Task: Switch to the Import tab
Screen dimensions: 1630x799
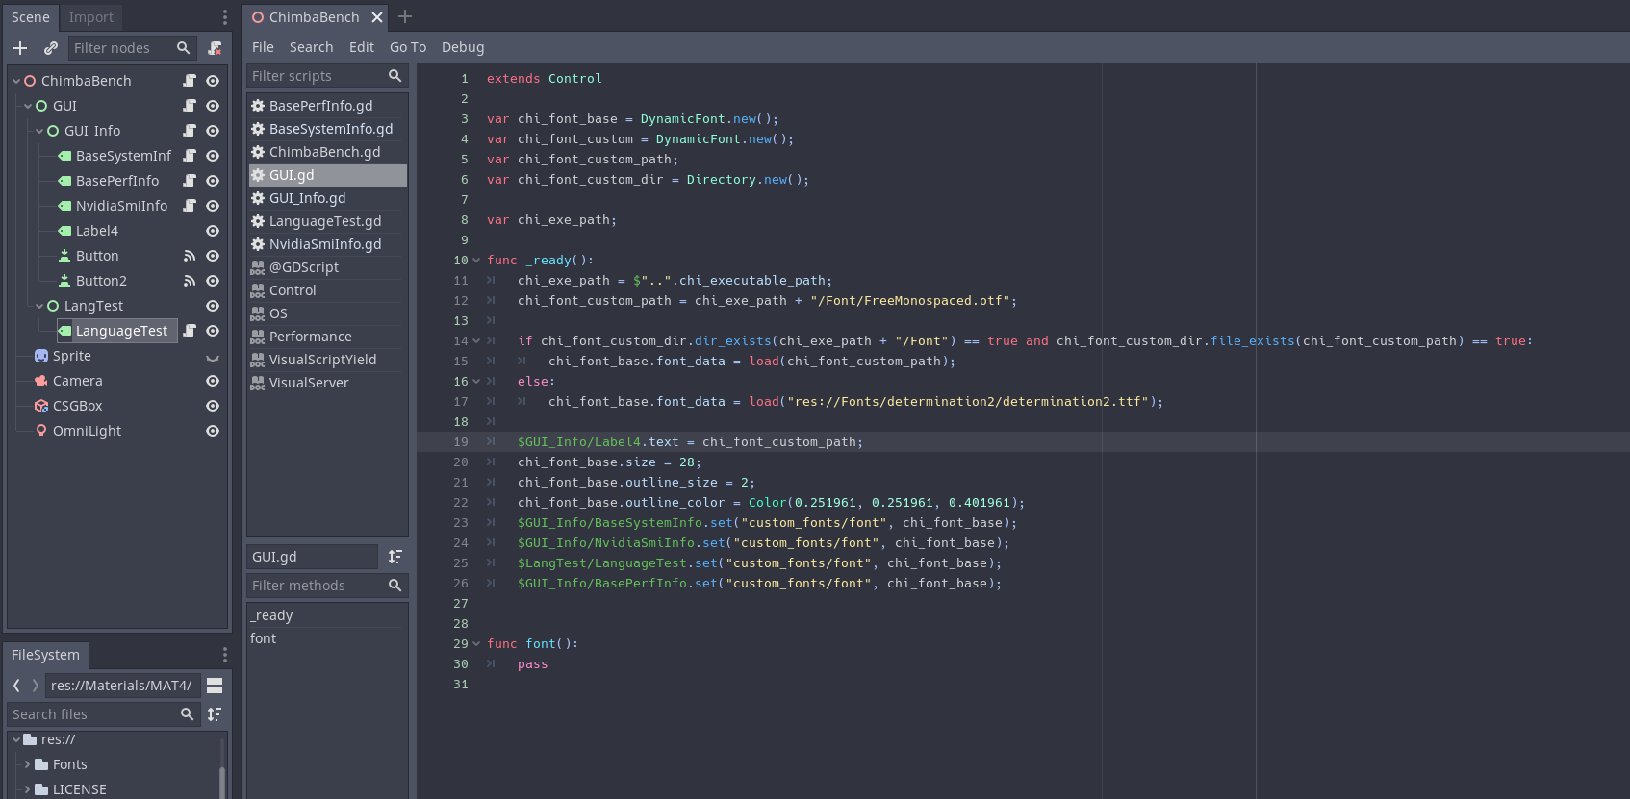Action: (91, 17)
